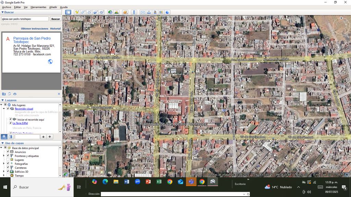
Task: Open Zoom from the taskbar
Action: click(137, 182)
